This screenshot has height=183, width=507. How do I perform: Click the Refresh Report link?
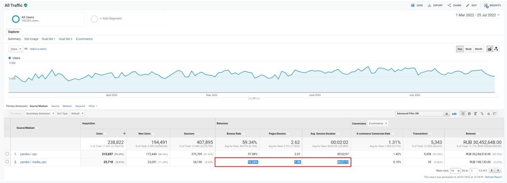coord(493,177)
